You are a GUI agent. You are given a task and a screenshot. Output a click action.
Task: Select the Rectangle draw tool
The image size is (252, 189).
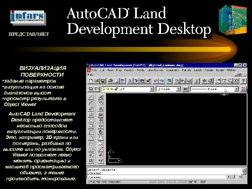tap(91, 126)
